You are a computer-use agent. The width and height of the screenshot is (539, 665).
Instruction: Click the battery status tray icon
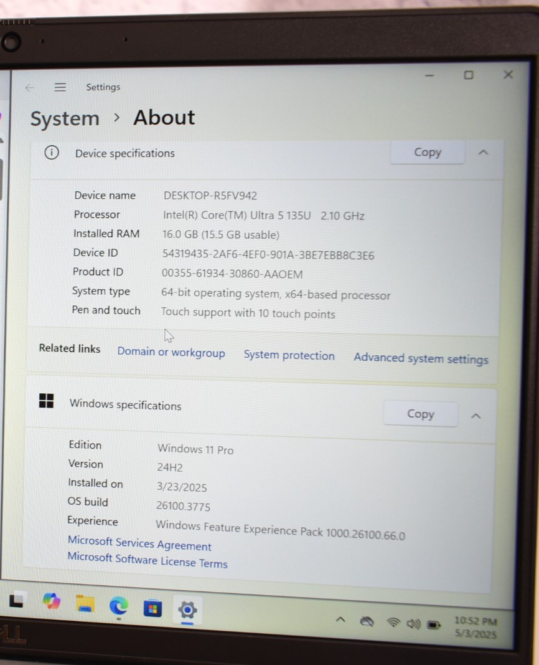coord(434,624)
